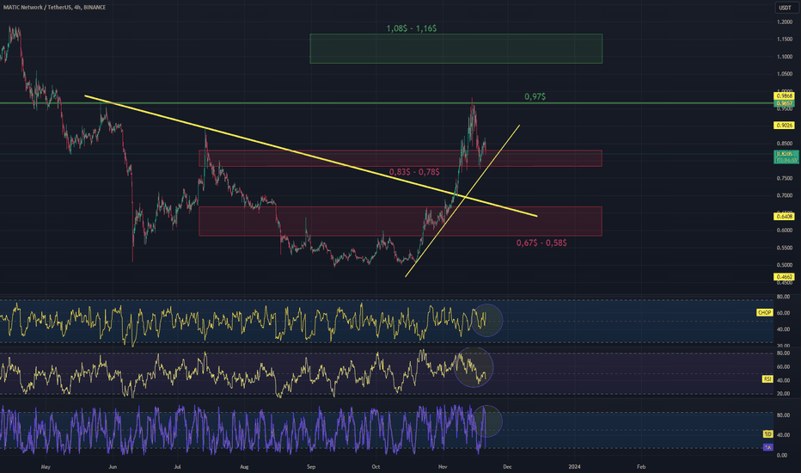Viewport: 801px width, 473px height.
Task: Click Jun on the time axis
Action: coord(113,467)
